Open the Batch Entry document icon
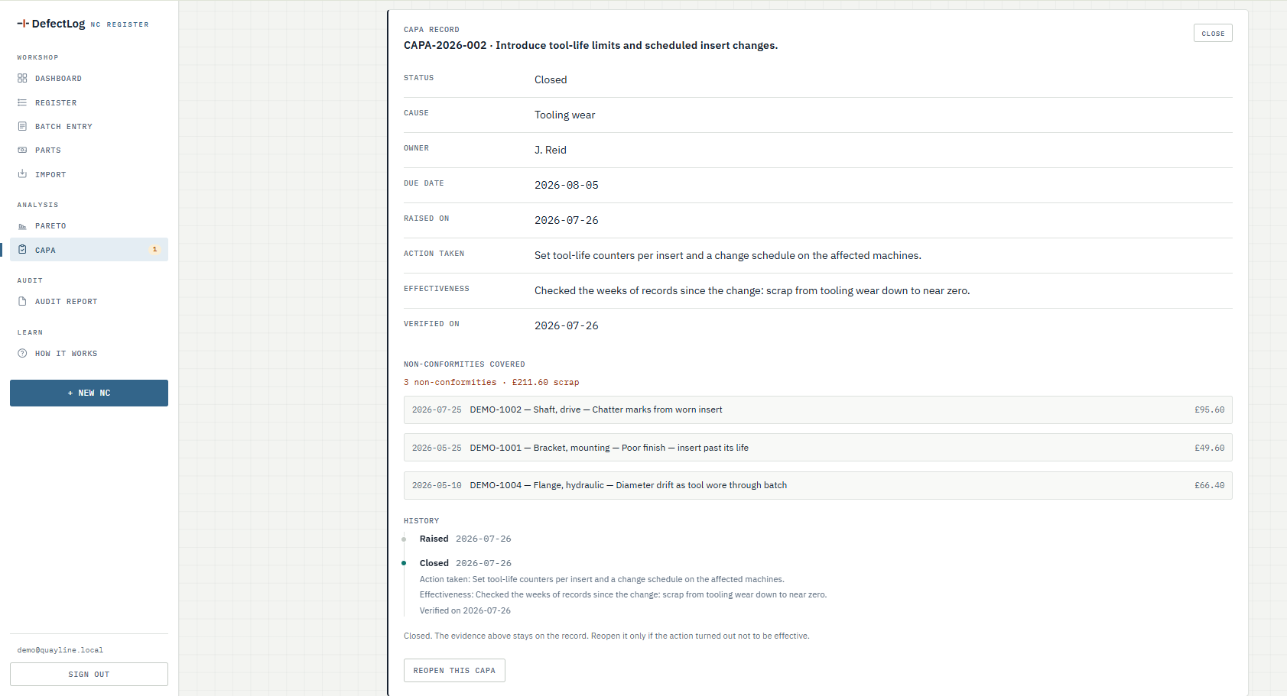 point(22,126)
